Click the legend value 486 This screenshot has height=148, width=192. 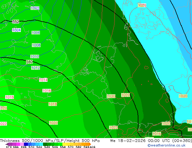pyautogui.click(x=16, y=147)
